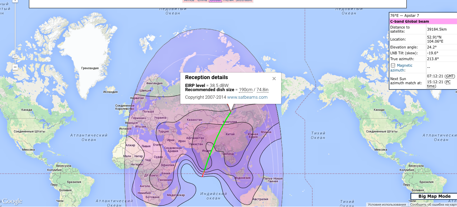Screen dimensions: 457x207
Task: Click the 24.2° elevation angle value
Action: click(432, 47)
